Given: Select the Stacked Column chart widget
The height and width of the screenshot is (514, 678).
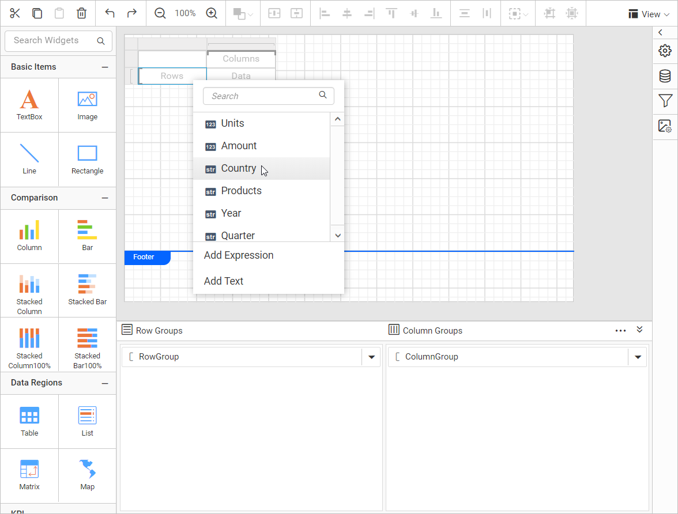Looking at the screenshot, I should (x=29, y=290).
